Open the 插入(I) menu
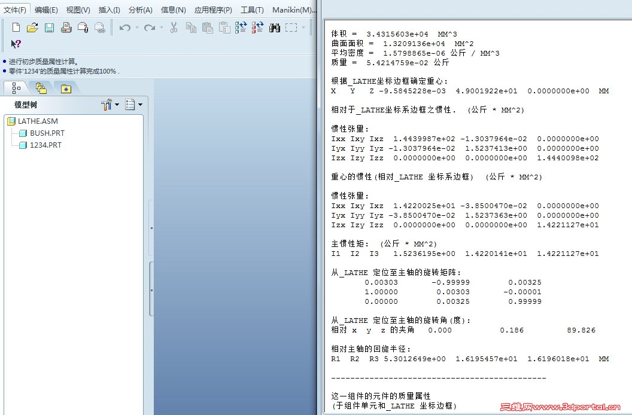 [x=110, y=10]
